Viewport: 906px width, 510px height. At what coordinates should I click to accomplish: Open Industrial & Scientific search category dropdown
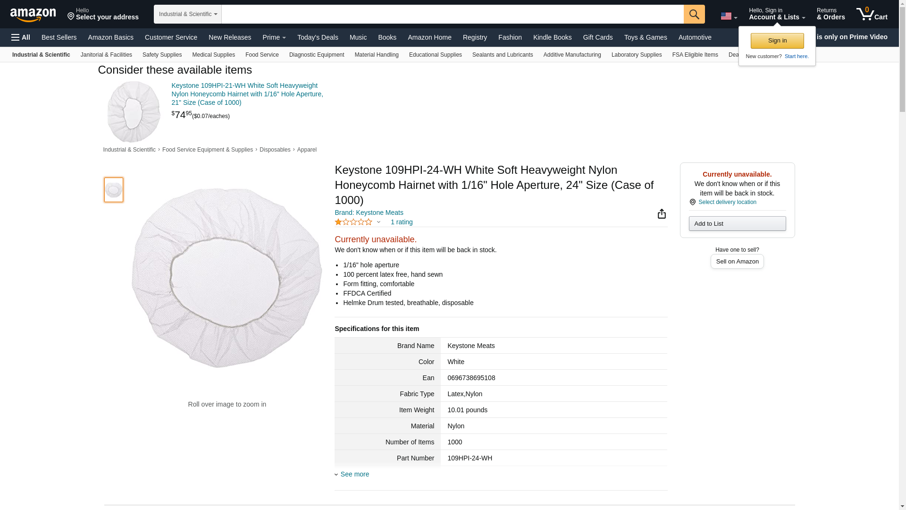(x=188, y=14)
